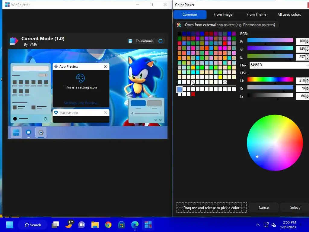Open File Explorer from the taskbar
This screenshot has width=309, height=232.
[95, 225]
